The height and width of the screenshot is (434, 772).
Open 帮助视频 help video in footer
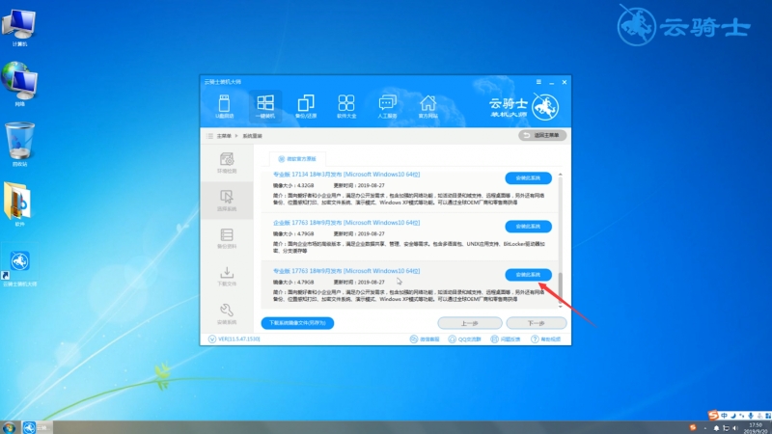click(545, 339)
